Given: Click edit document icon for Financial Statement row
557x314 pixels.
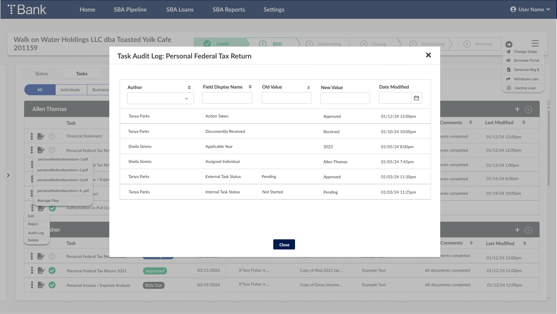Looking at the screenshot, I should [41, 136].
